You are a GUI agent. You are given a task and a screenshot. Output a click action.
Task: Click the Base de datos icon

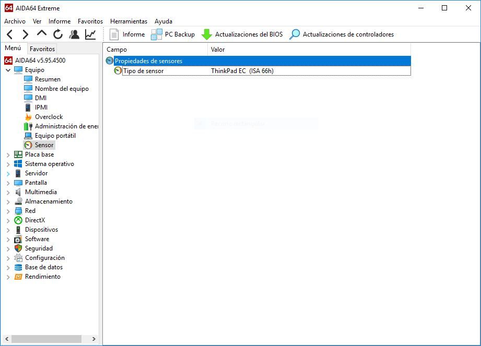tap(18, 267)
